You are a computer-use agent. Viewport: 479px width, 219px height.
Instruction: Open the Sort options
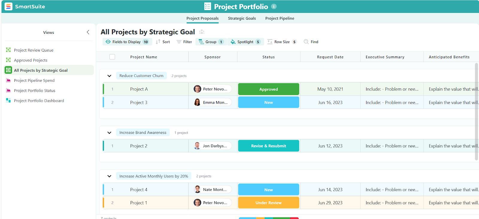163,42
